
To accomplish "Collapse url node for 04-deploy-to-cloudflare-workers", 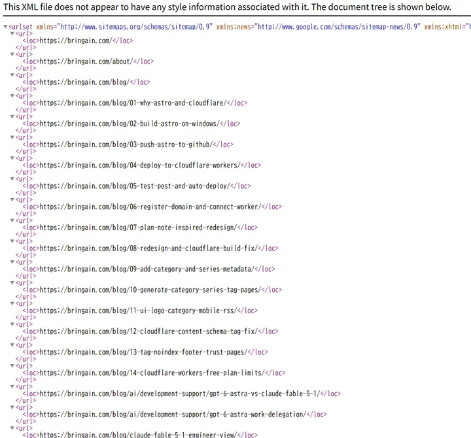I will pyautogui.click(x=12, y=158).
